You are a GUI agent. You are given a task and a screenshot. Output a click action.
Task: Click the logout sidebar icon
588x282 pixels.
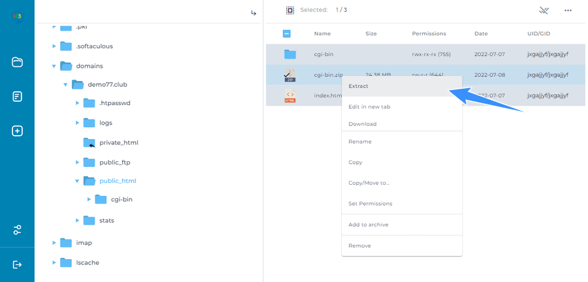(x=17, y=265)
